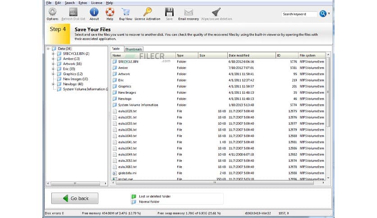Sort by File system column header

coord(312,55)
